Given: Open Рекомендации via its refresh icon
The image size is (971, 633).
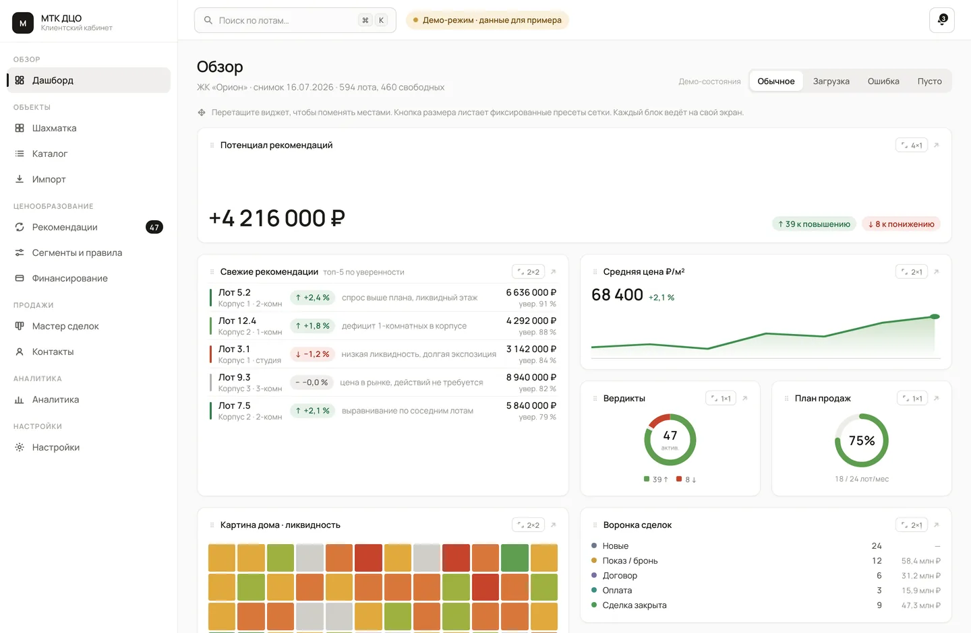Looking at the screenshot, I should pyautogui.click(x=20, y=227).
